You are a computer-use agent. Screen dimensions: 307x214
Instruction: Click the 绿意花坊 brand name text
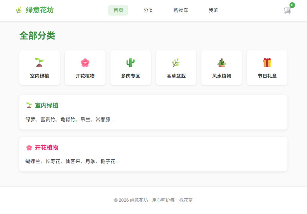pyautogui.click(x=40, y=10)
